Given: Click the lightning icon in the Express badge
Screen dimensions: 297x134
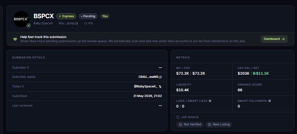Looking at the screenshot, I should [60, 16].
